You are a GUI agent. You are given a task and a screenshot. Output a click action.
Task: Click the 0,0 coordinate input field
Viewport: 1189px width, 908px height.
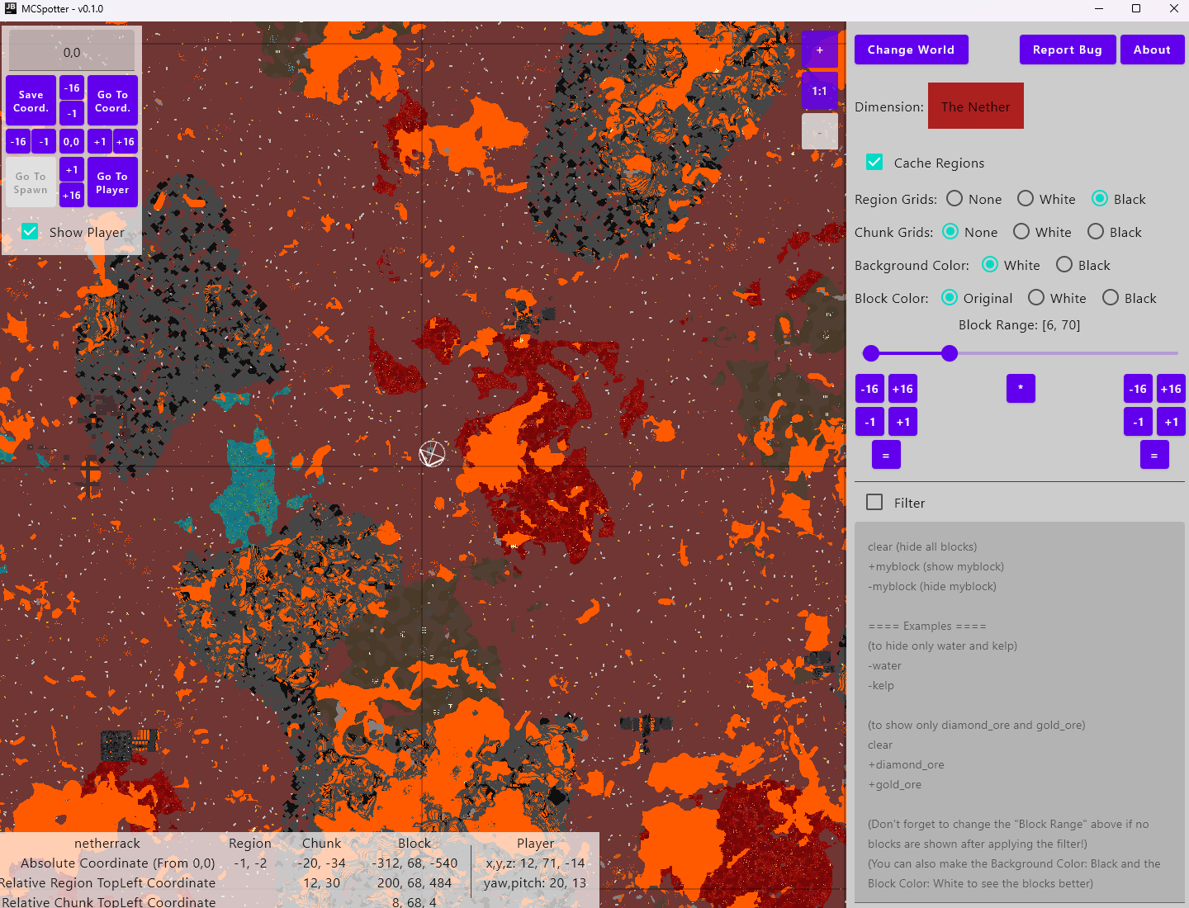coord(72,51)
